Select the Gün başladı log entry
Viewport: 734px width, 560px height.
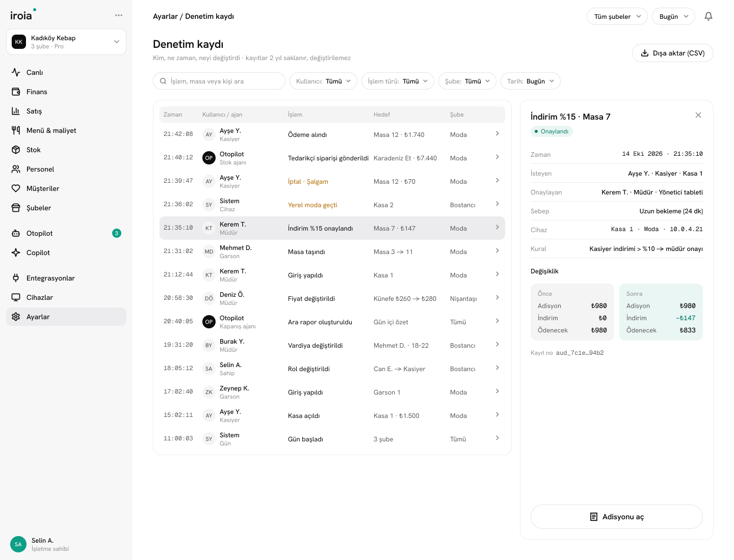(x=332, y=439)
